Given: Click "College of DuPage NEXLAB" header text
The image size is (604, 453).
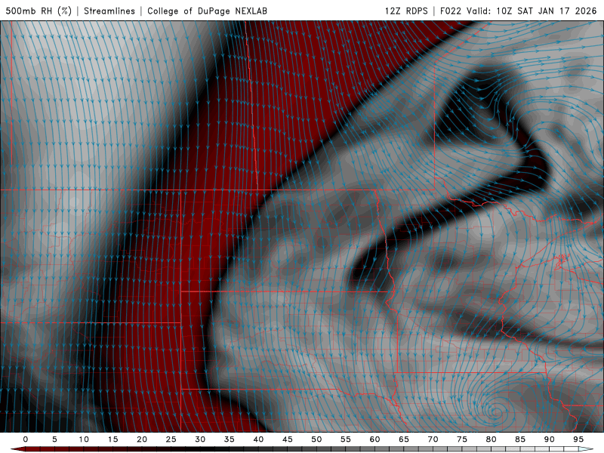Looking at the screenshot, I should [x=207, y=11].
